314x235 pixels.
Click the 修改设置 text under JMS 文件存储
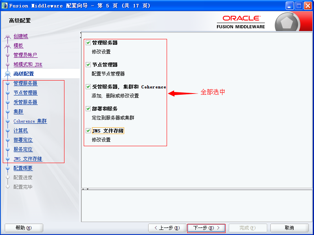(x=101, y=140)
